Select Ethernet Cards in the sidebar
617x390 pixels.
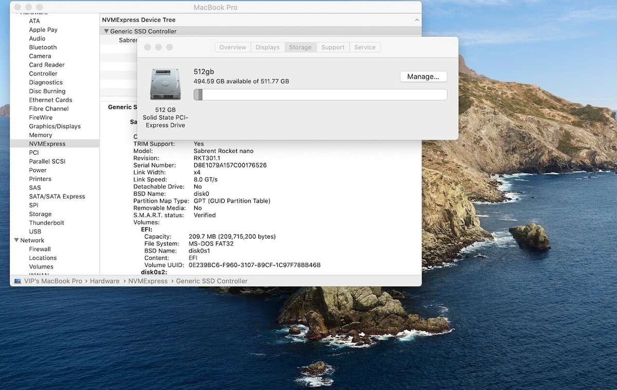coord(50,100)
